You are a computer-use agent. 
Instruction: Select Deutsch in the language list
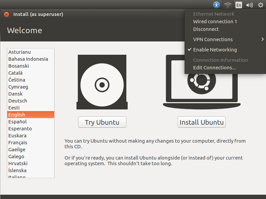pos(18,101)
